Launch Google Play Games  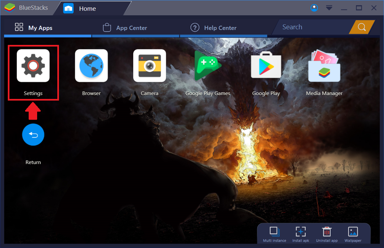(208, 66)
